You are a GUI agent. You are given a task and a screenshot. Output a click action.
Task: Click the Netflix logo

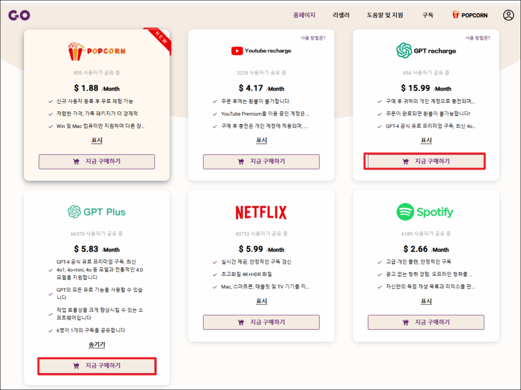[261, 212]
